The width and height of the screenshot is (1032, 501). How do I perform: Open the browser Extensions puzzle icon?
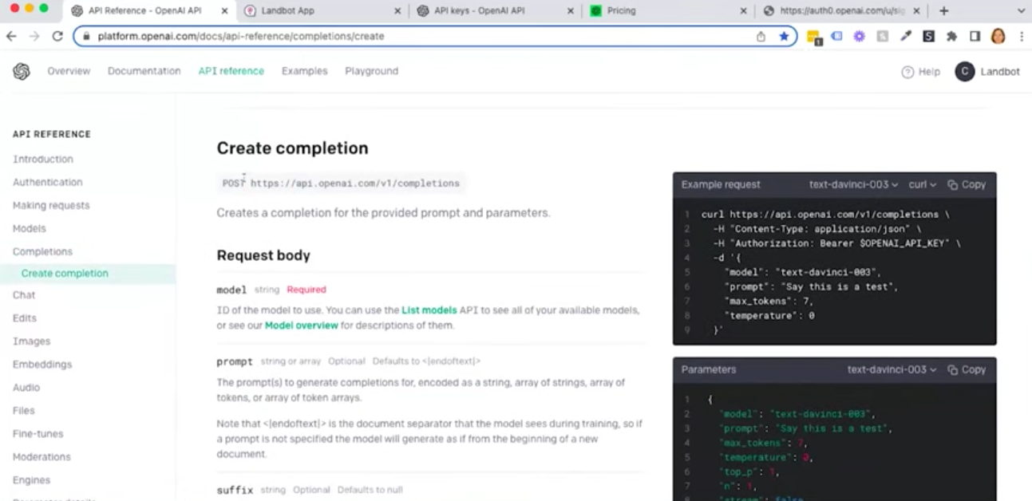click(x=951, y=36)
